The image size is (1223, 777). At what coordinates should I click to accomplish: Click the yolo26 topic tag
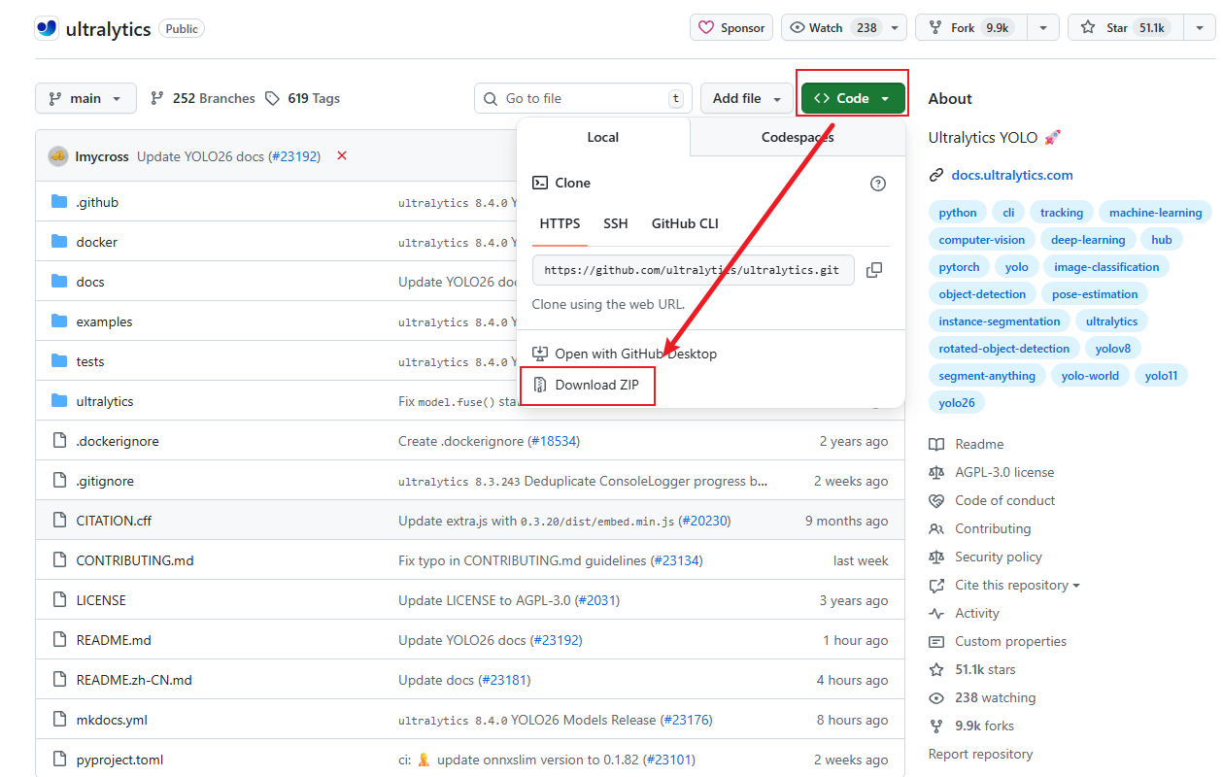(957, 403)
